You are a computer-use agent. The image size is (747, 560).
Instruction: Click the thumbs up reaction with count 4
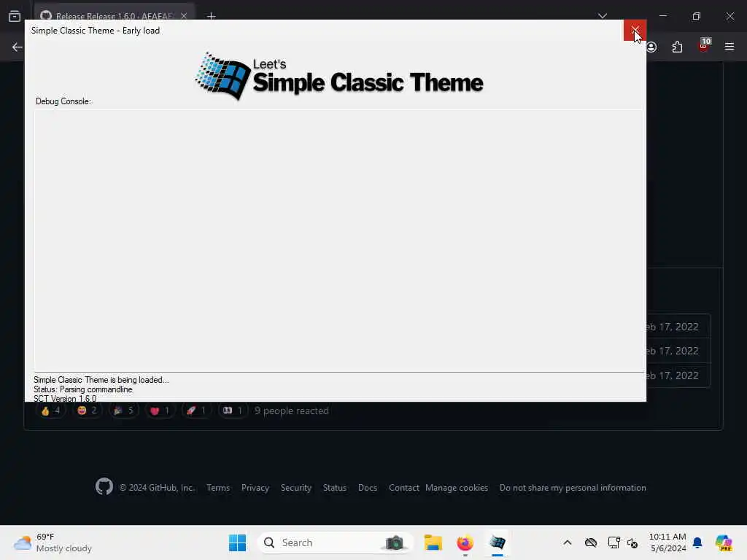pos(50,411)
